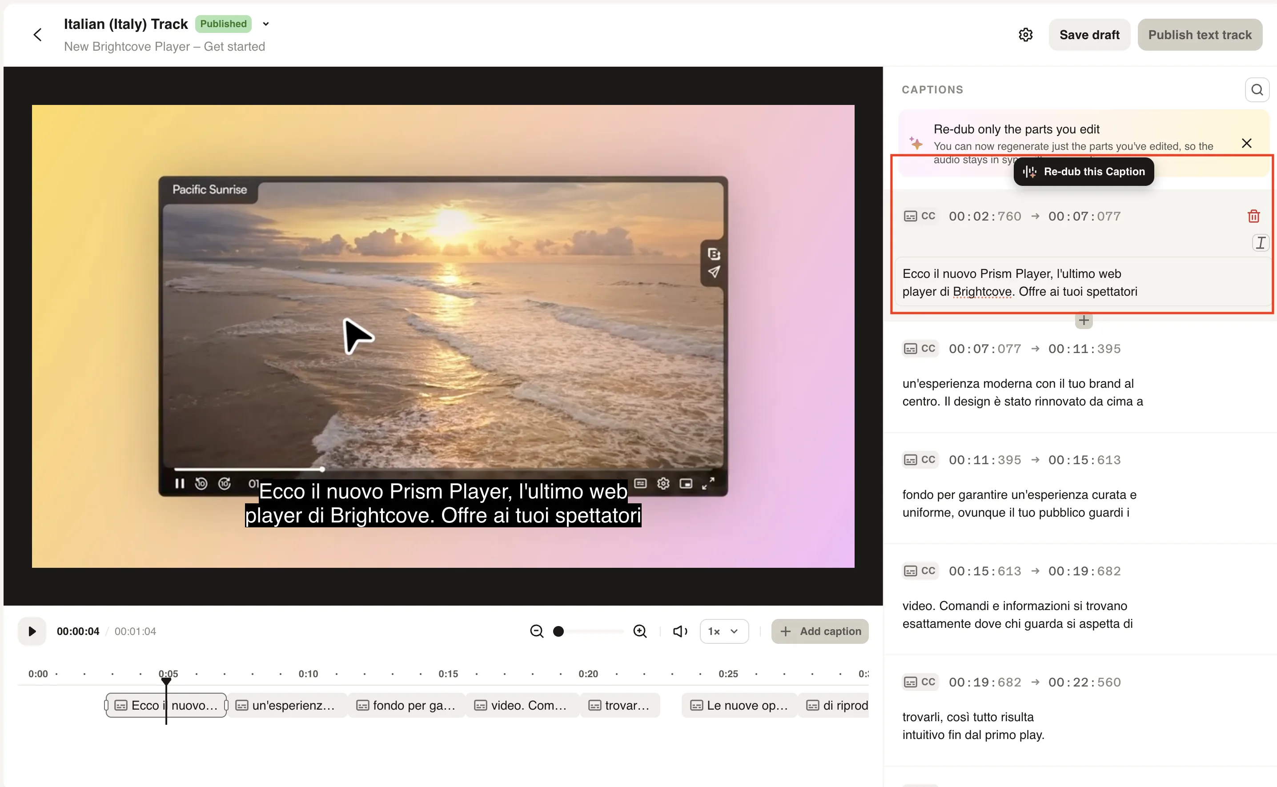Select the 'video. Com…' timeline clip
This screenshot has width=1277, height=787.
(522, 705)
